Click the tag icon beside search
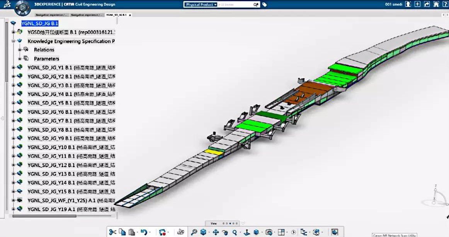Screen dimensions: 449x237 (264, 5)
